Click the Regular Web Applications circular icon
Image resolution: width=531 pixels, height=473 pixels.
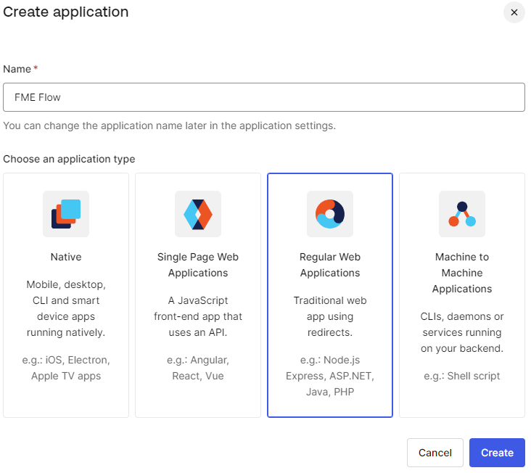(330, 214)
